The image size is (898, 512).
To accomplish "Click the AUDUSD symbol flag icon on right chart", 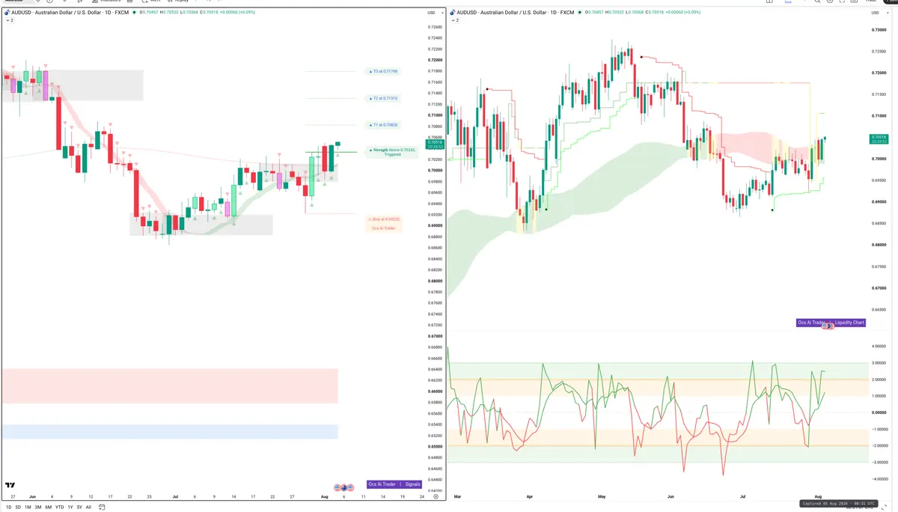I will pos(454,13).
